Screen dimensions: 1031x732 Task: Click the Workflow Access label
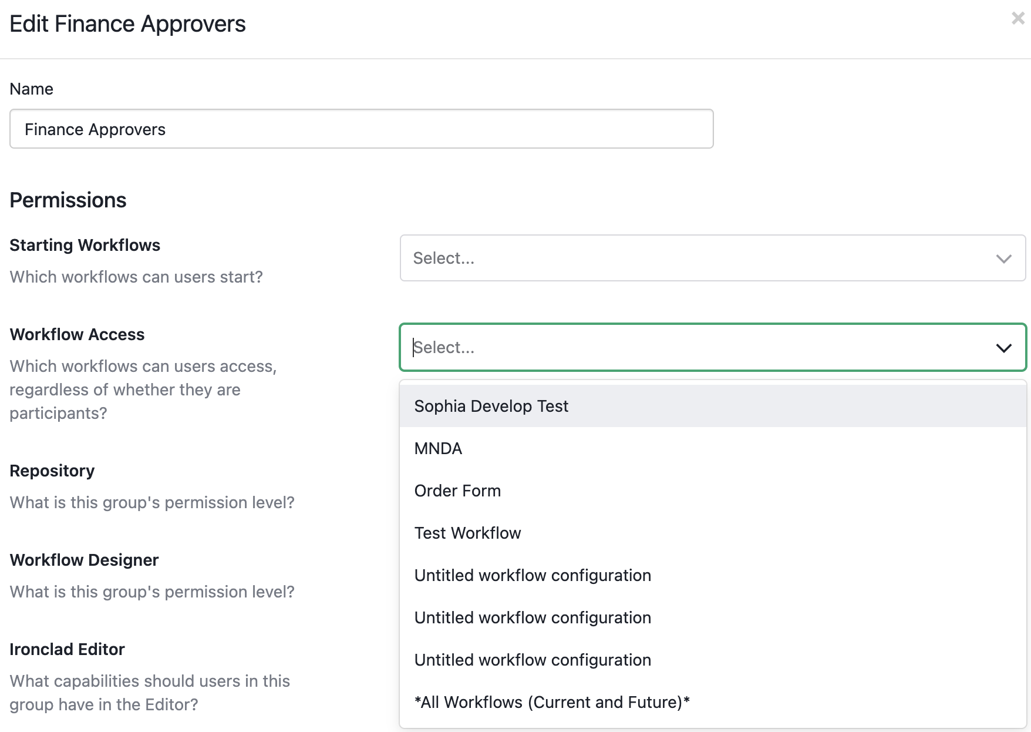tap(77, 334)
